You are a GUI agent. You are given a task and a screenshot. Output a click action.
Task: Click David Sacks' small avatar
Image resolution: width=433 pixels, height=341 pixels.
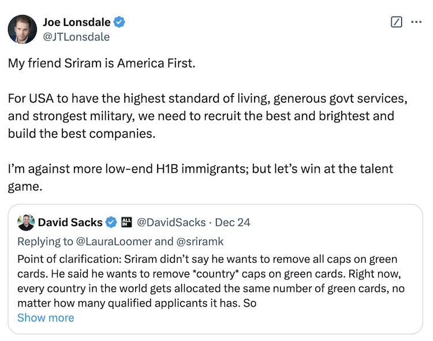(26, 222)
